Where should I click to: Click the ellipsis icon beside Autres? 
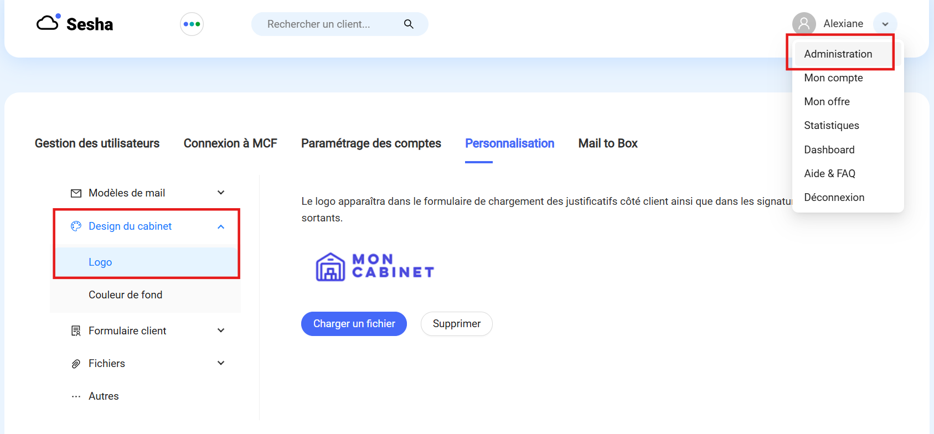[76, 396]
